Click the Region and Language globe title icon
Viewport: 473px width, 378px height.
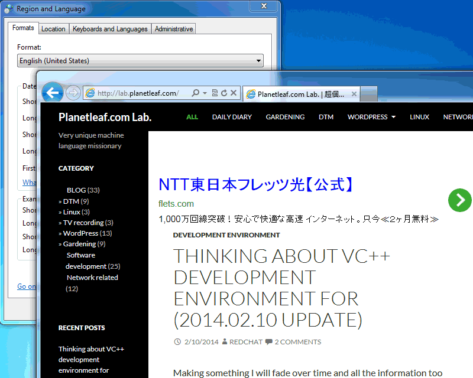pos(9,9)
